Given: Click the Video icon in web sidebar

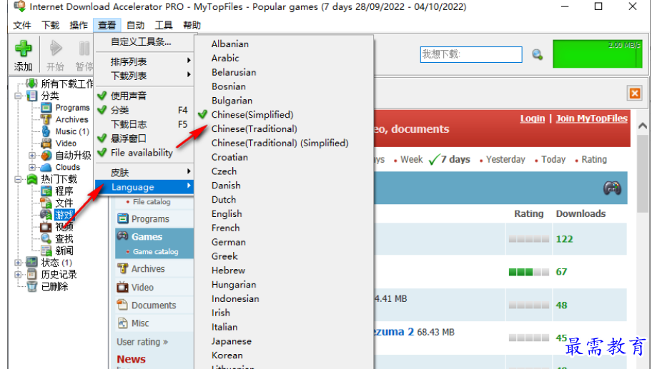Looking at the screenshot, I should (123, 287).
